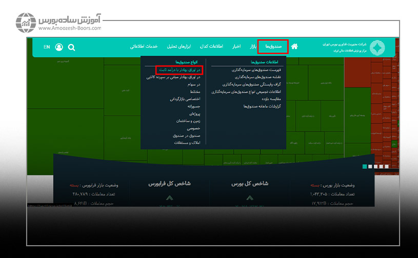This screenshot has height=258, width=418.
Task: Click the Tehran Bourse company logo
Action: click(x=377, y=47)
